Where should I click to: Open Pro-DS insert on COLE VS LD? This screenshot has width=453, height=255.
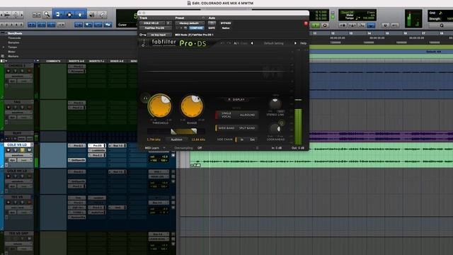pyautogui.click(x=97, y=145)
